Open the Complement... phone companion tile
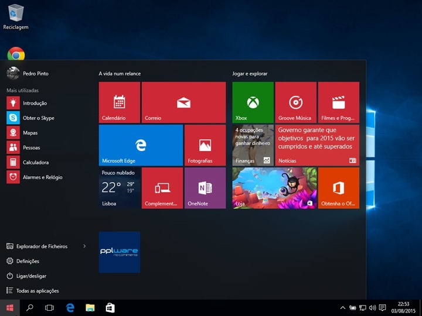The width and height of the screenshot is (422, 316). pyautogui.click(x=162, y=188)
